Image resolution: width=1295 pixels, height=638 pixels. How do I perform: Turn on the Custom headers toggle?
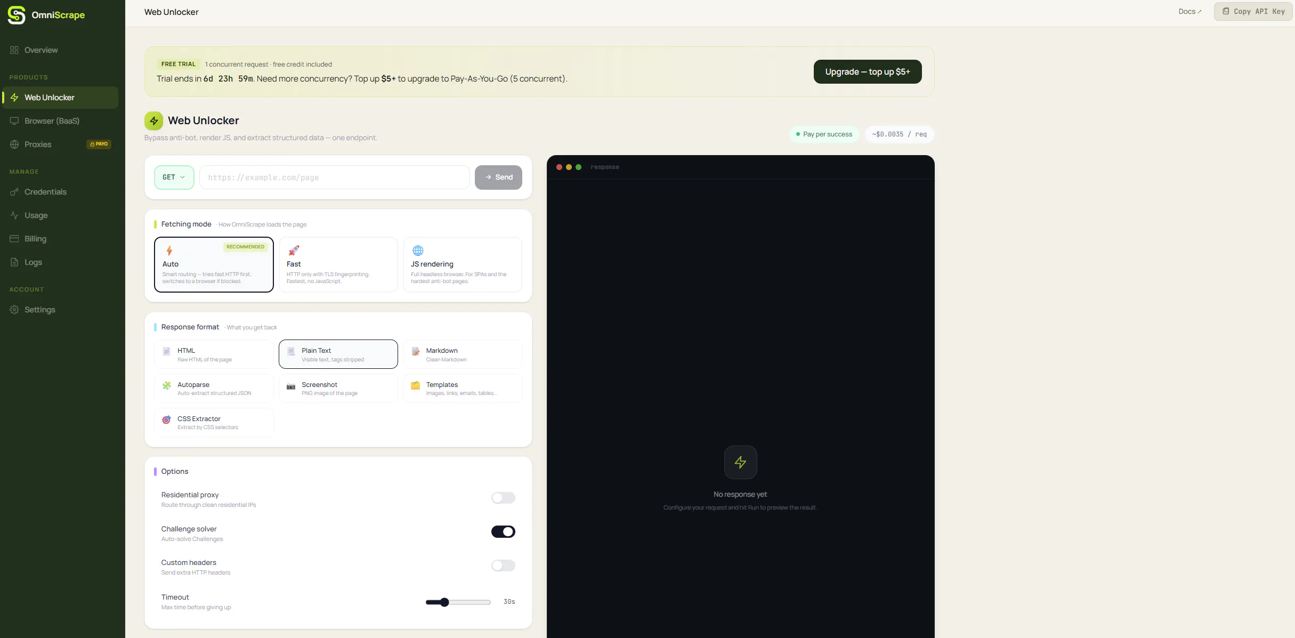point(503,566)
